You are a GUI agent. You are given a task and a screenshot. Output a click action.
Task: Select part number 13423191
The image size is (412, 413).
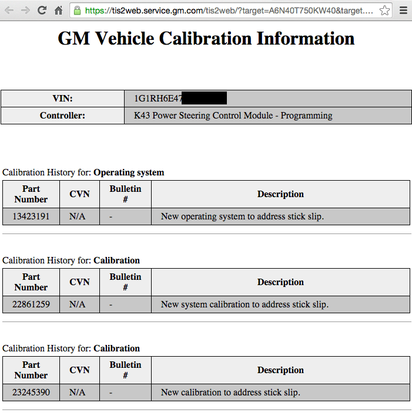(x=31, y=216)
